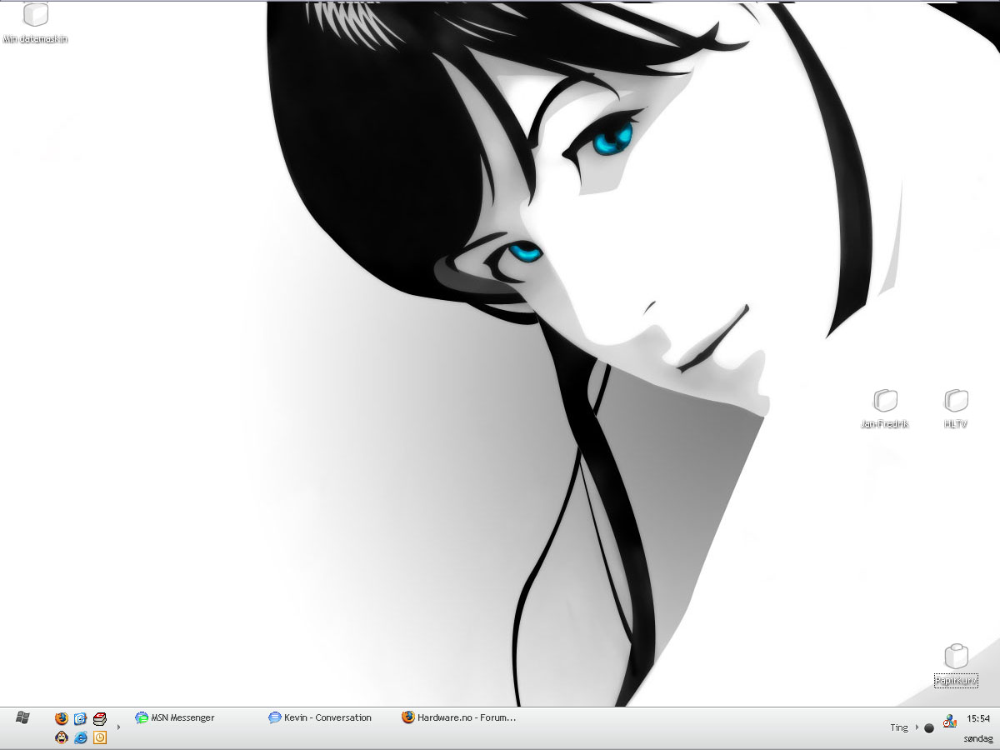Open the Jan-Fredrik desktop folder
This screenshot has height=750, width=1000.
pyautogui.click(x=885, y=408)
